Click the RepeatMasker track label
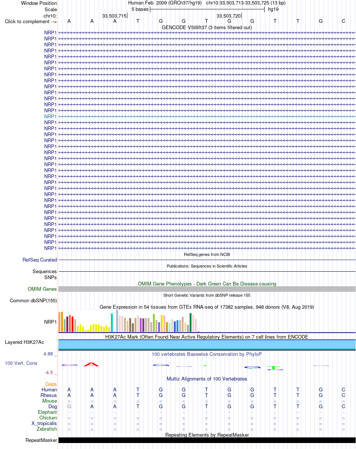Viewport: 356px width, 449px height. [41, 440]
